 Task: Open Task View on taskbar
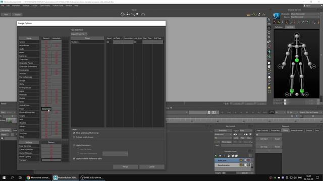tap(20, 177)
